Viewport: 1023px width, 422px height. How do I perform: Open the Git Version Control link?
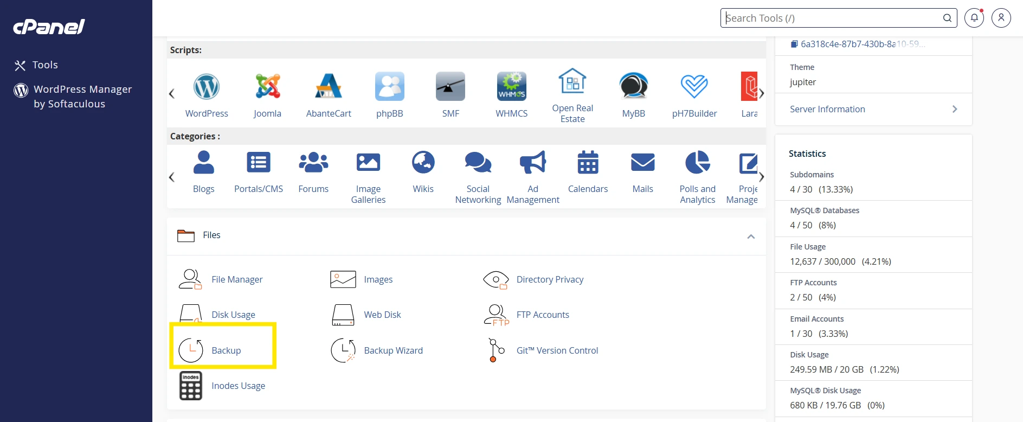(557, 350)
